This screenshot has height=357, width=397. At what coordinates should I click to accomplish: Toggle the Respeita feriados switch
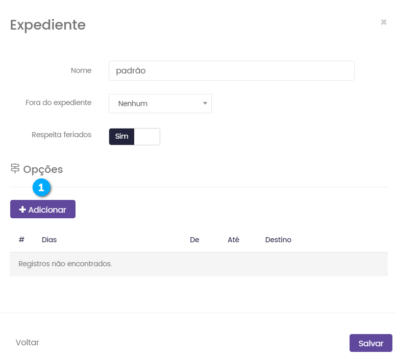(134, 137)
